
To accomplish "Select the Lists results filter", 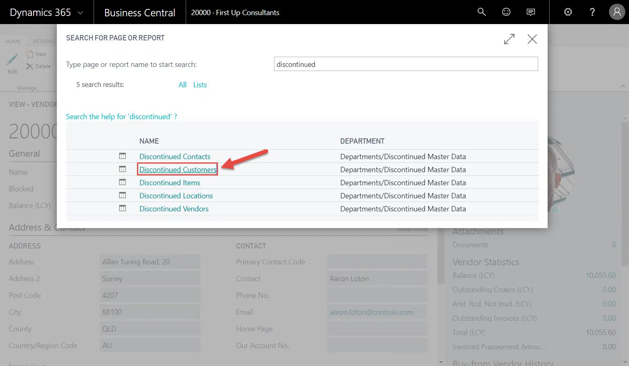I will pyautogui.click(x=200, y=85).
